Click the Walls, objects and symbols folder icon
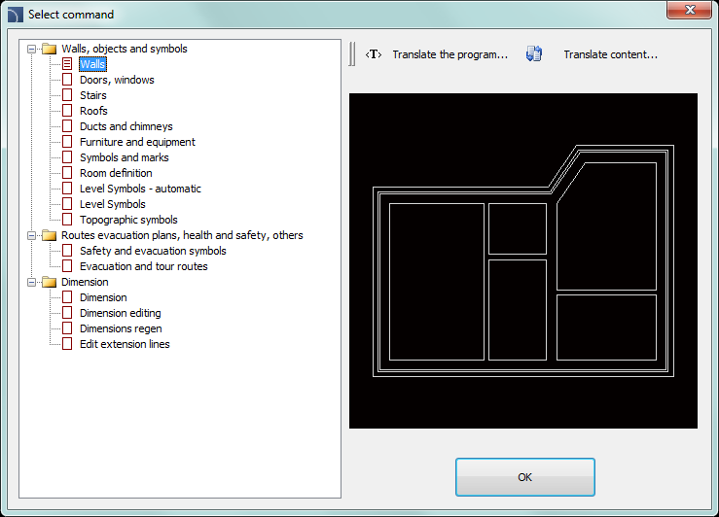This screenshot has width=719, height=517. 49,49
